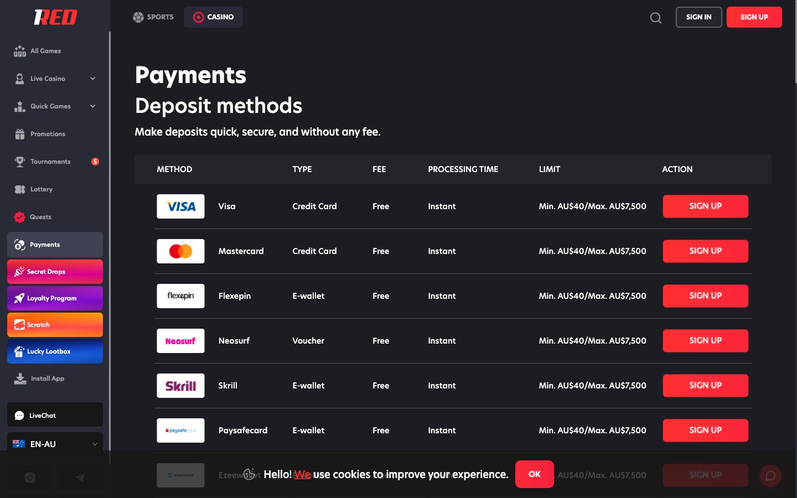Click the Sign In button

tap(699, 17)
